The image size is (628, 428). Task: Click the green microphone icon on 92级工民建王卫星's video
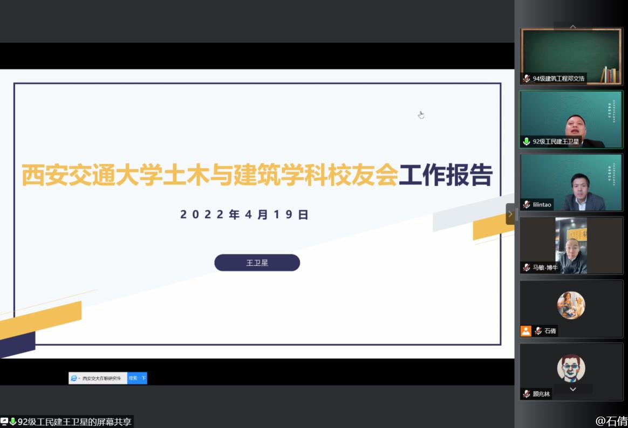[527, 142]
